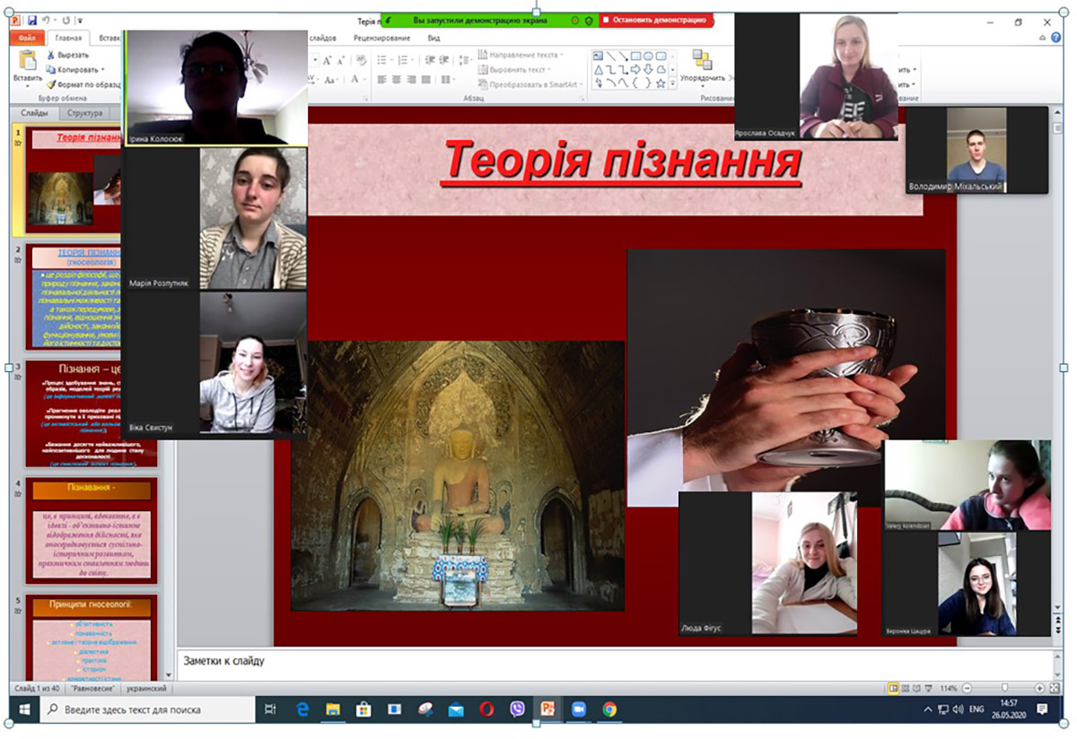Image resolution: width=1077 pixels, height=739 pixels.
Task: Open Zoom from the Windows taskbar
Action: [578, 709]
